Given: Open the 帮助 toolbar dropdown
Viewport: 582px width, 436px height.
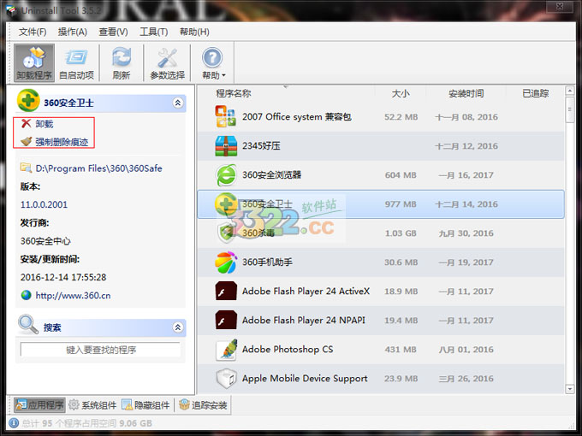Looking at the screenshot, I should (x=213, y=62).
